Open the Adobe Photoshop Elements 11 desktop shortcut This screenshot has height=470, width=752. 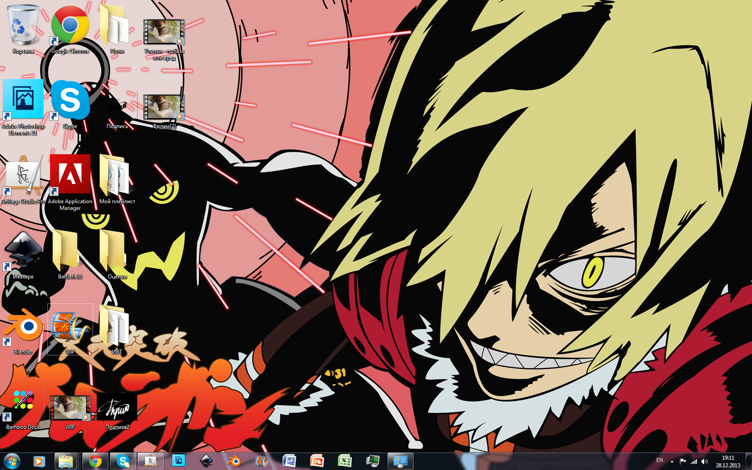23,107
